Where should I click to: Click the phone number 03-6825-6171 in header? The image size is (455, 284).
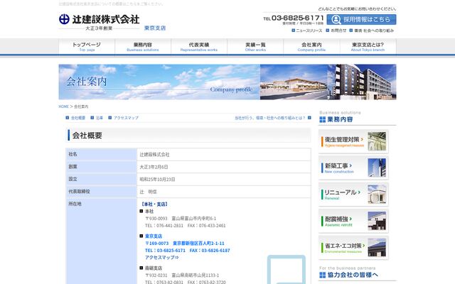pyautogui.click(x=297, y=18)
